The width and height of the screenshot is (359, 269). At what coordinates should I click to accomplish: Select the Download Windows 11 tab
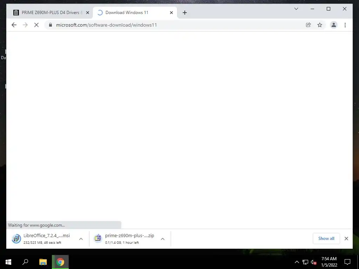(x=135, y=13)
